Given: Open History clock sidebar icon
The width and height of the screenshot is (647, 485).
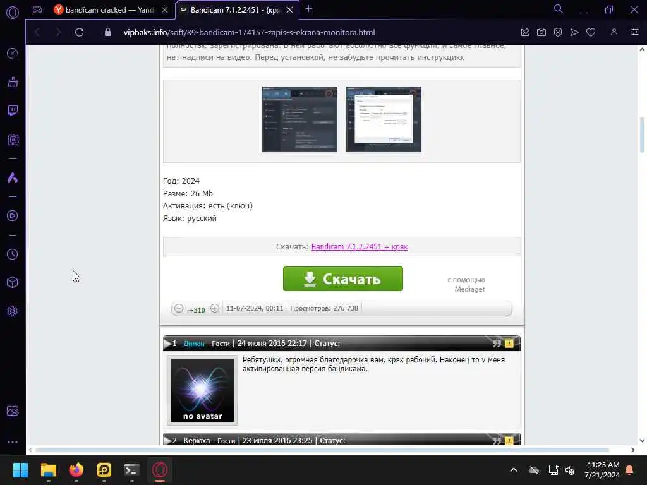Looking at the screenshot, I should tap(13, 254).
